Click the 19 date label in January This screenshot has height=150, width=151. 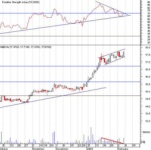tap(105, 145)
